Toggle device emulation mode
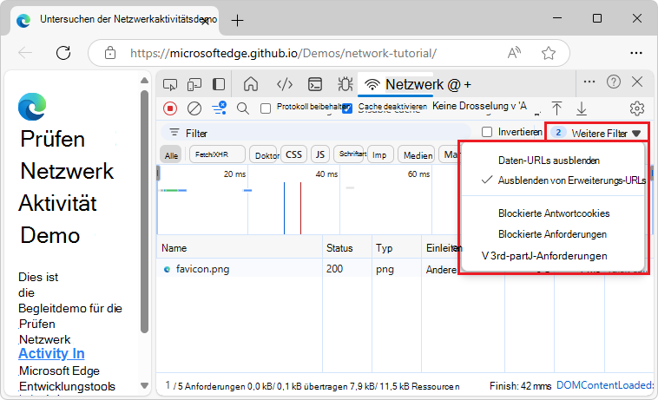 [194, 84]
